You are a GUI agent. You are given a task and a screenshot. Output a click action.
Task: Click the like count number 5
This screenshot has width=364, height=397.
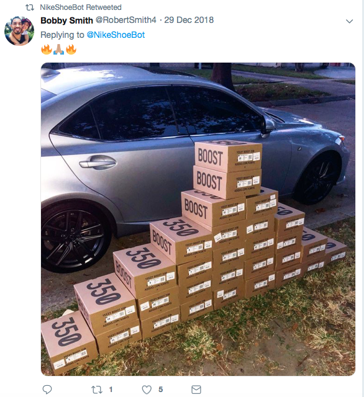pyautogui.click(x=160, y=390)
